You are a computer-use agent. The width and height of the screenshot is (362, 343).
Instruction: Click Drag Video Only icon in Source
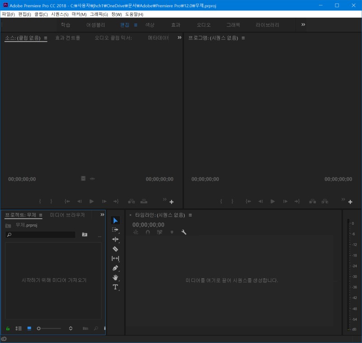click(83, 179)
